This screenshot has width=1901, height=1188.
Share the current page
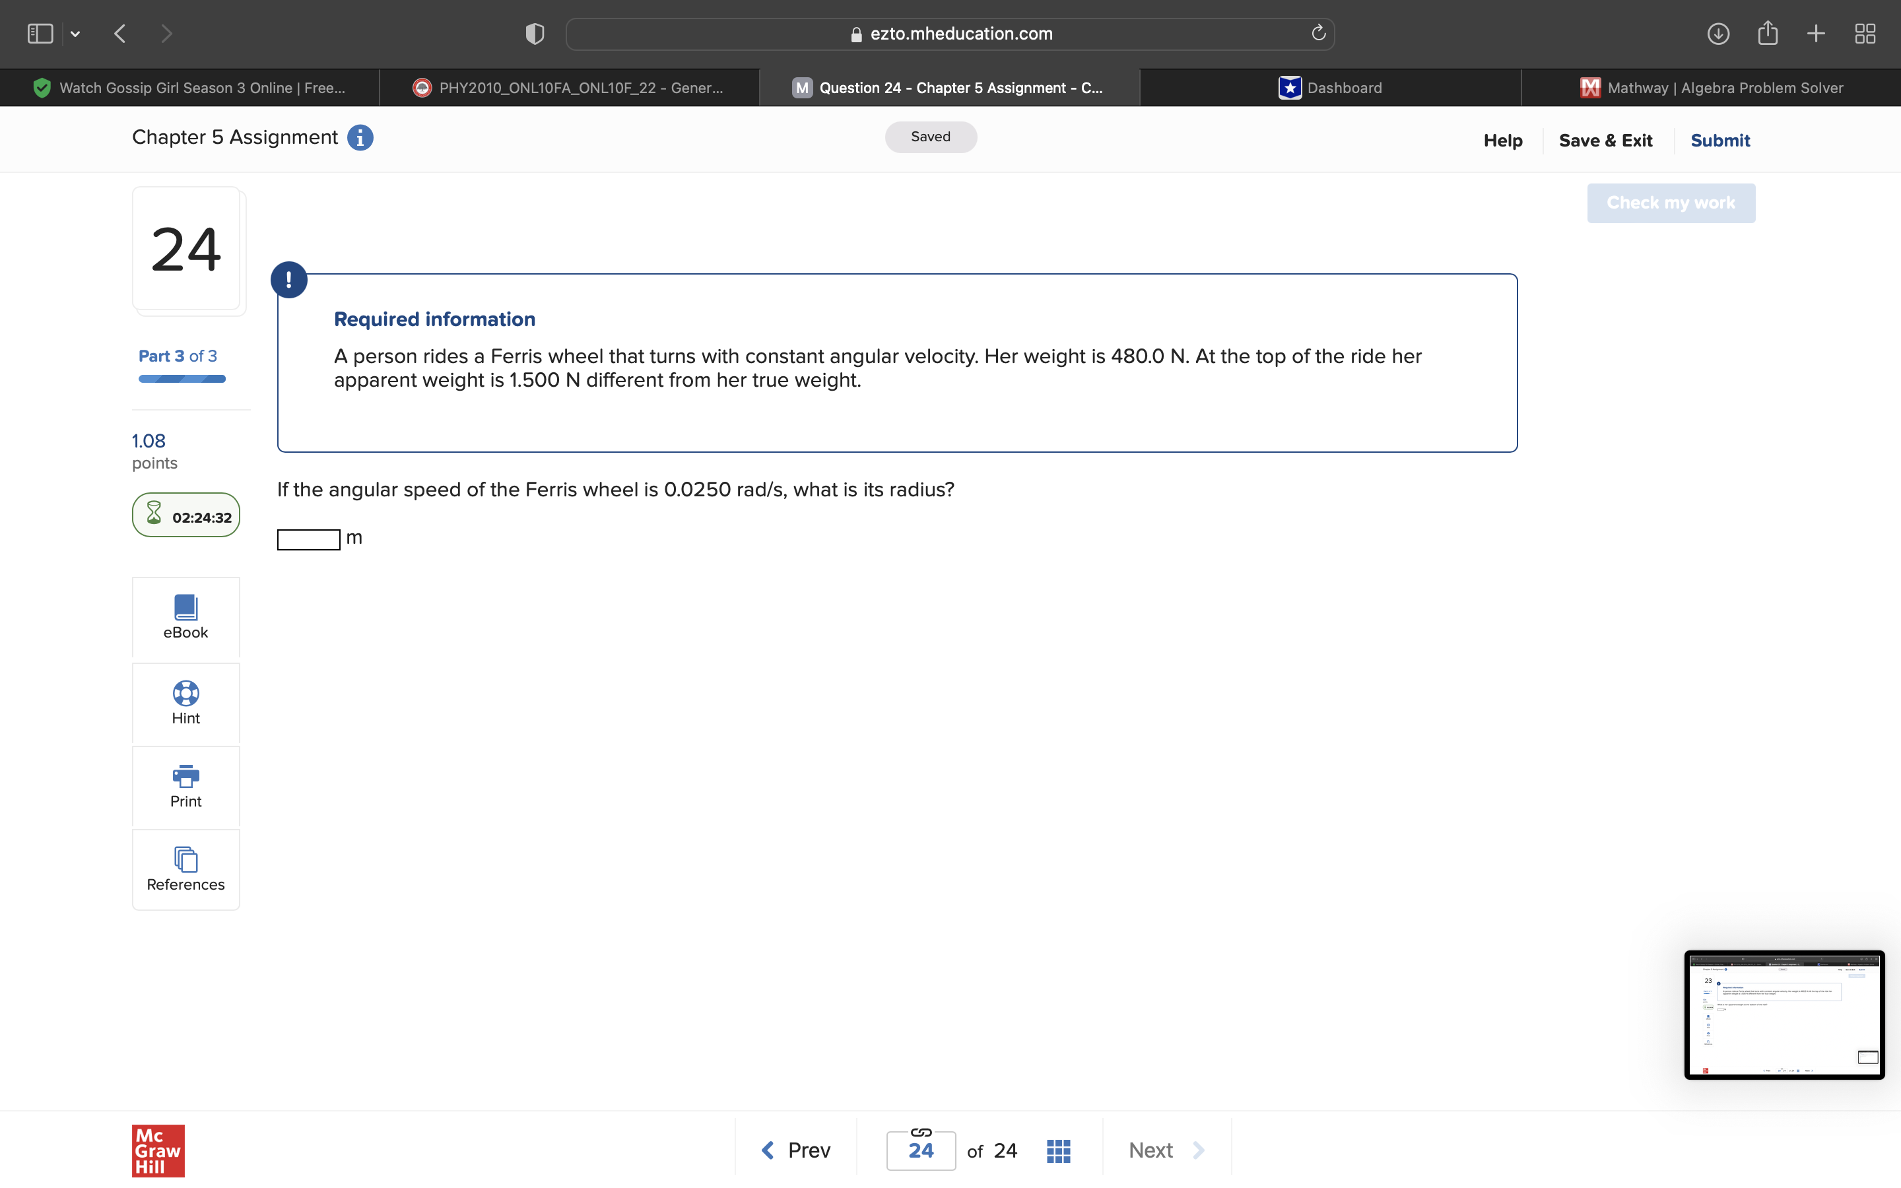click(1768, 33)
